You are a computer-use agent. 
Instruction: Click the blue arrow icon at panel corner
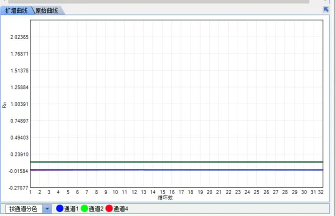click(x=326, y=10)
